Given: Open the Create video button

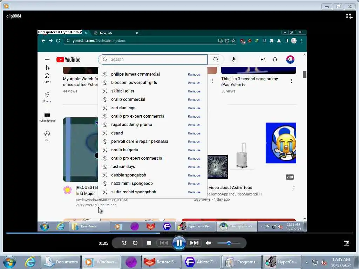Looking at the screenshot, I should pyautogui.click(x=262, y=60).
